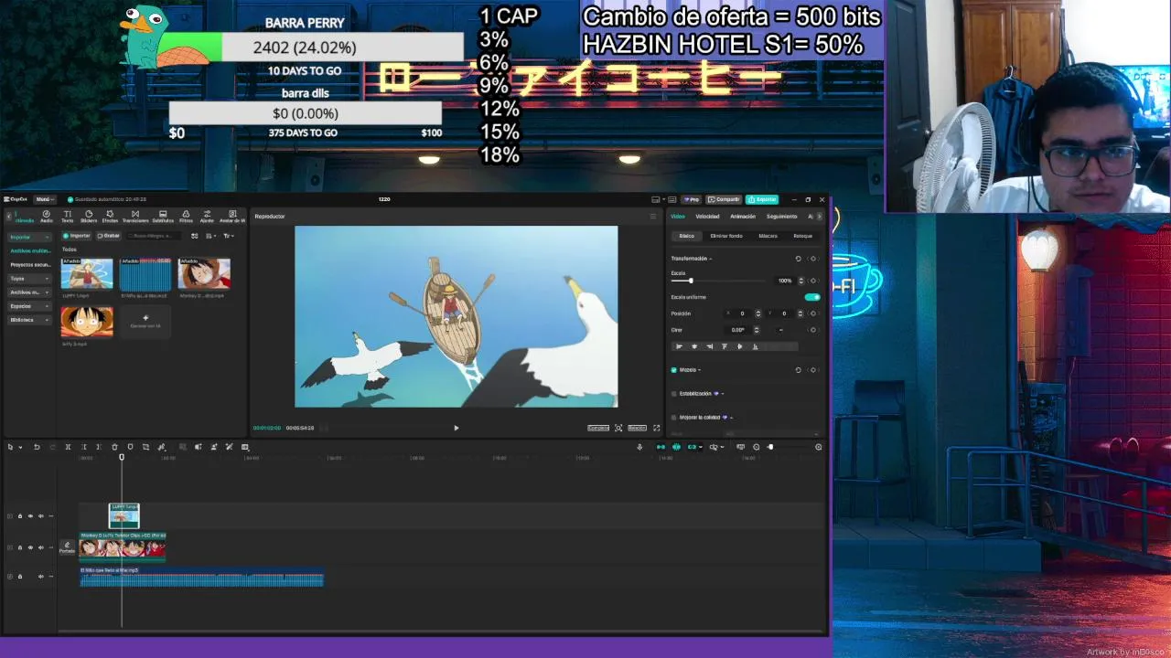Open the Filtros tab
Screen dimensions: 1171x658
tap(186, 217)
